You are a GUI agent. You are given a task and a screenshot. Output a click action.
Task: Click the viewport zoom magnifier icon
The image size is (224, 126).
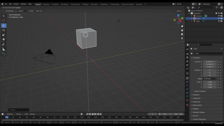(x=182, y=26)
